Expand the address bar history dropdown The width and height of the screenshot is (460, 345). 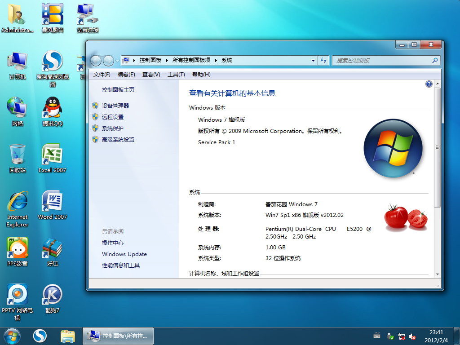(x=314, y=61)
